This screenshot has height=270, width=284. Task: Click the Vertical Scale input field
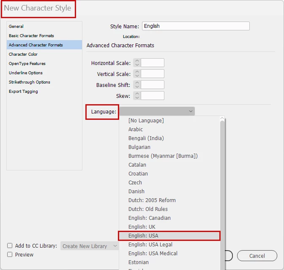coord(153,74)
